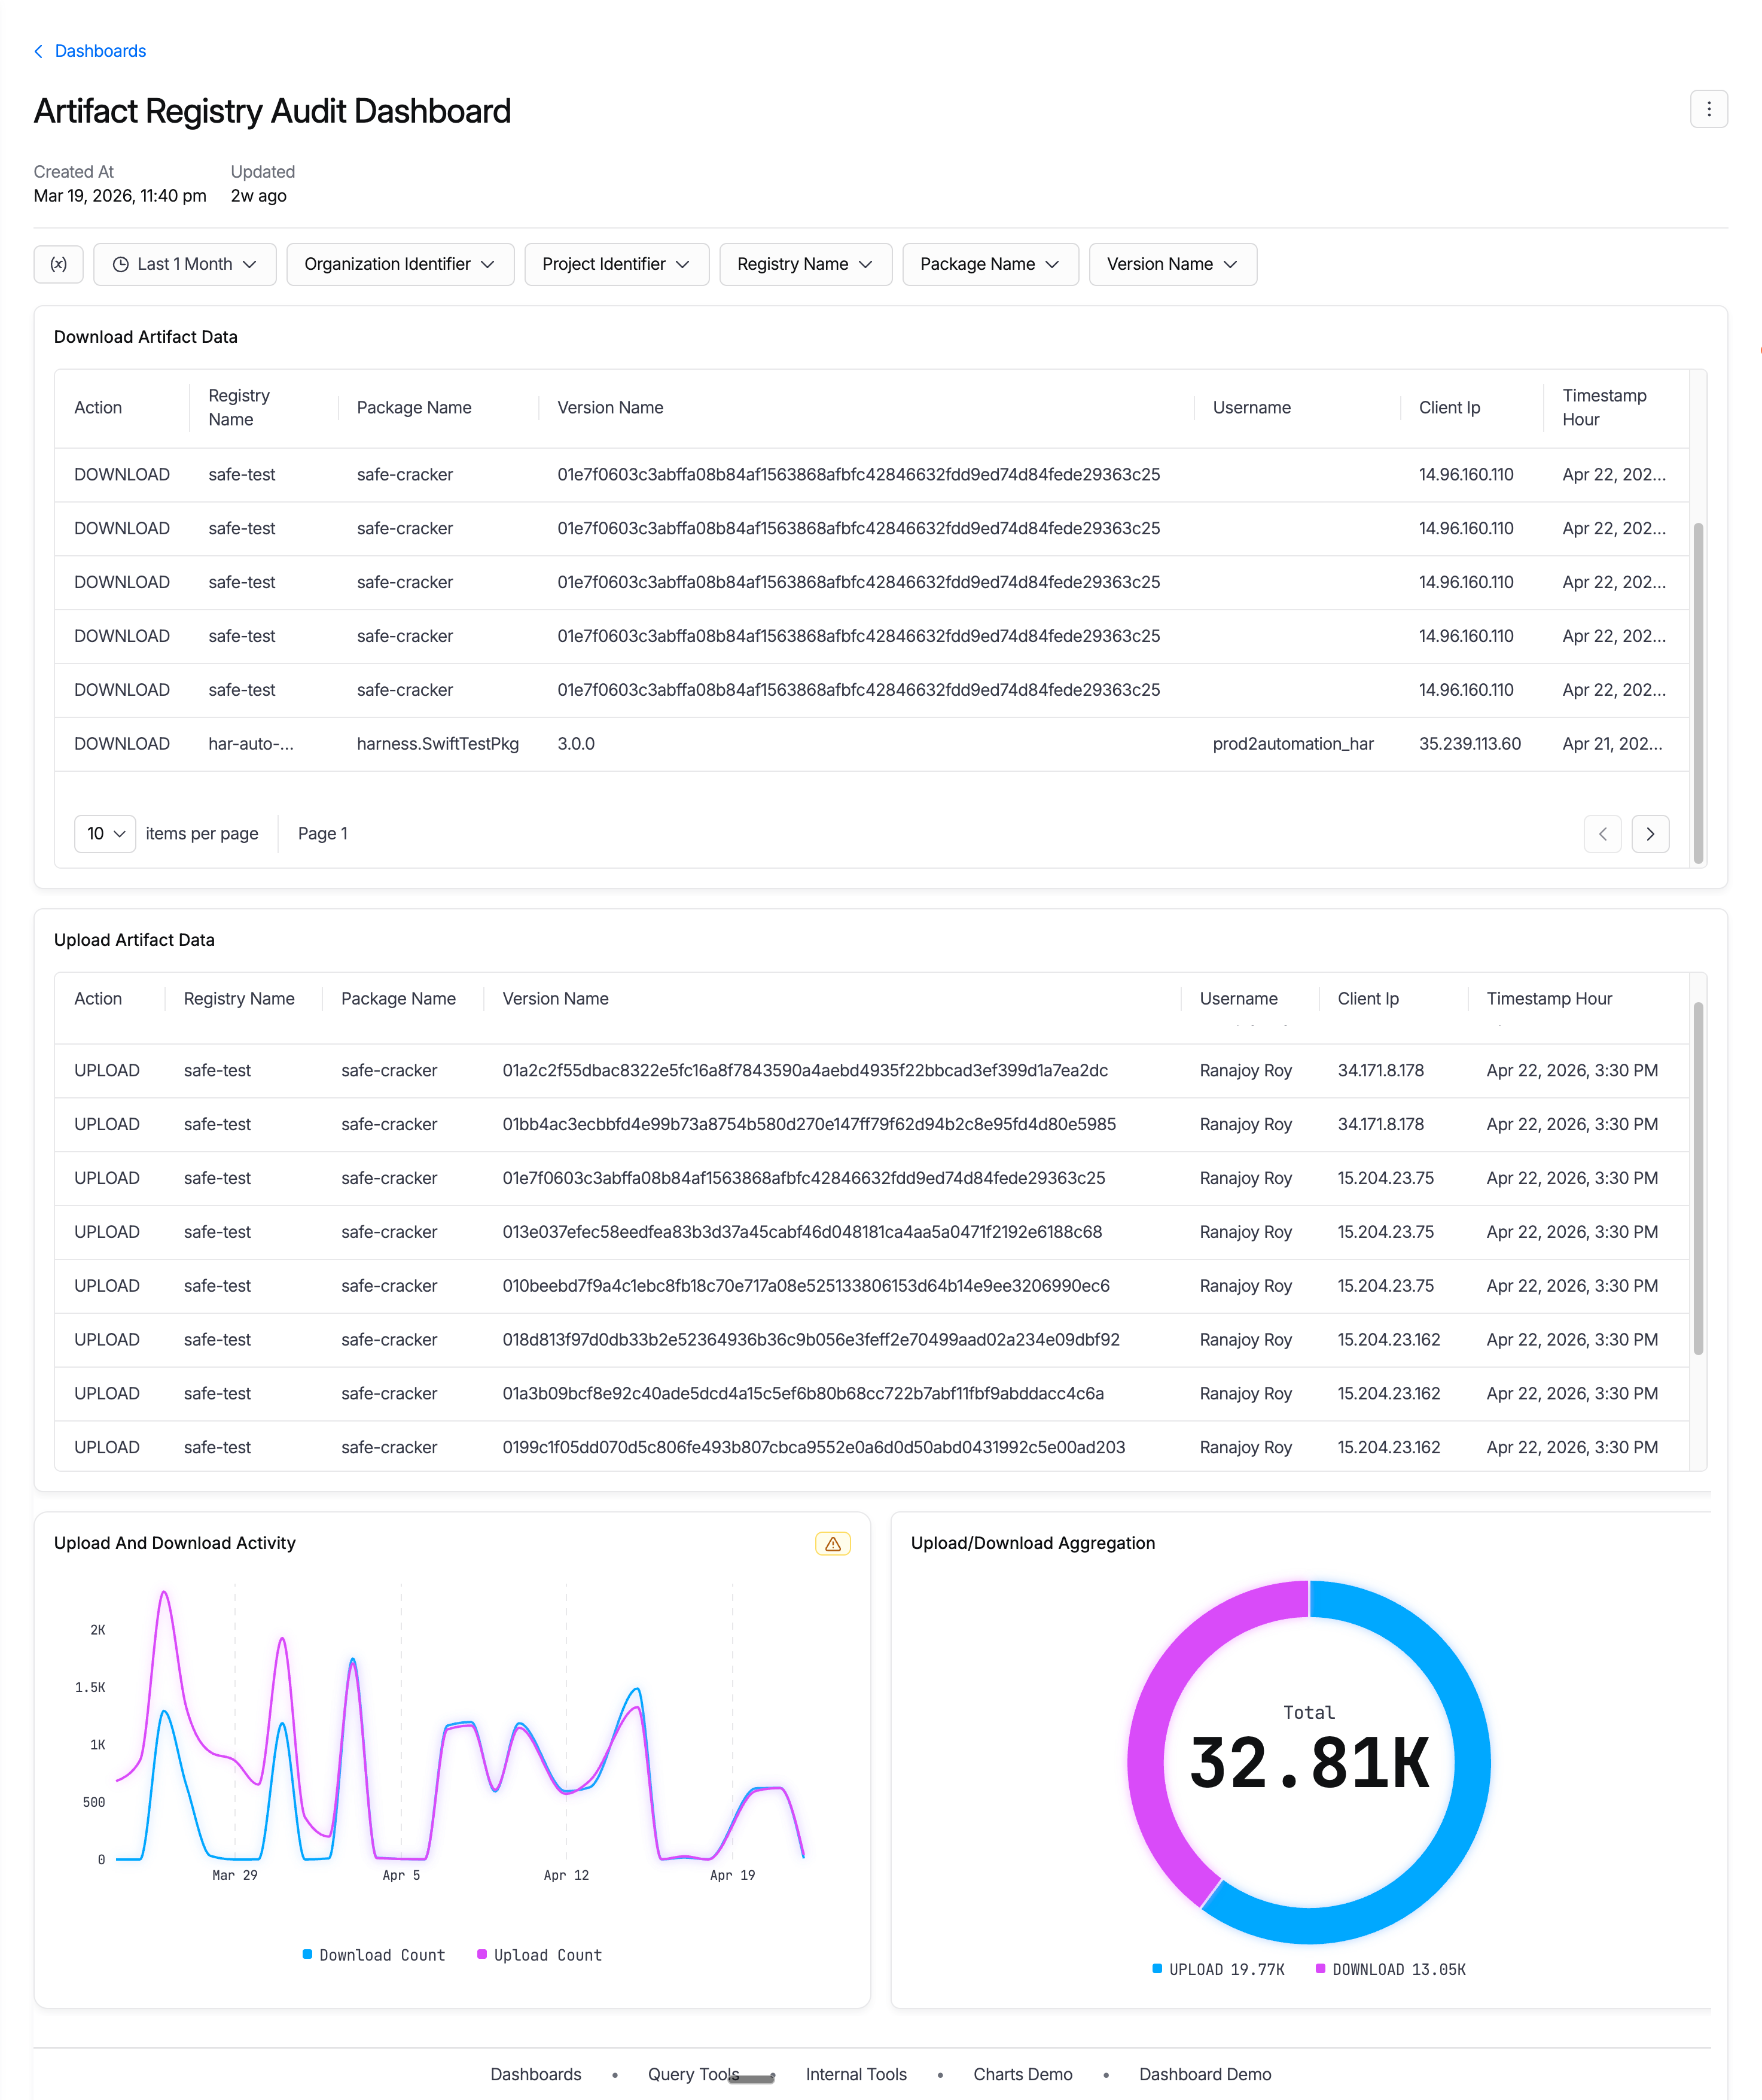Open the items per page selector showing 10
The width and height of the screenshot is (1762, 2100).
pyautogui.click(x=104, y=833)
